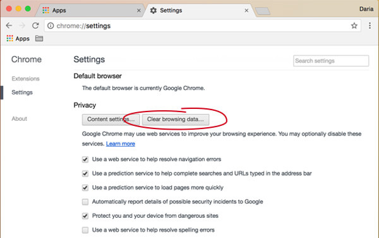Viewport: 379px width, 238px height.
Task: Go back using the back arrow
Action: tap(9, 26)
